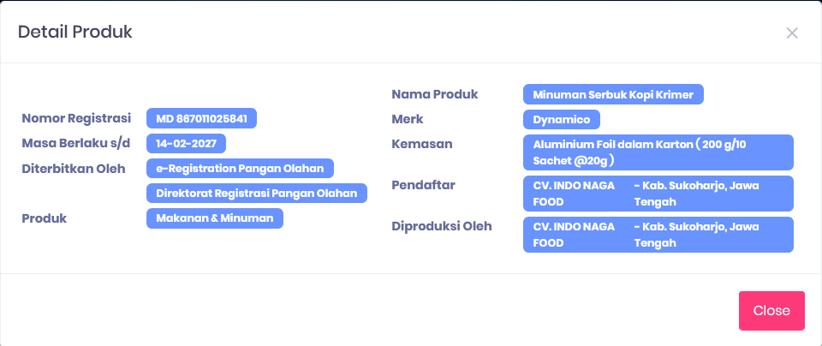Screen dimensions: 822x346
Task: Click the Merk label
Action: pyautogui.click(x=408, y=119)
